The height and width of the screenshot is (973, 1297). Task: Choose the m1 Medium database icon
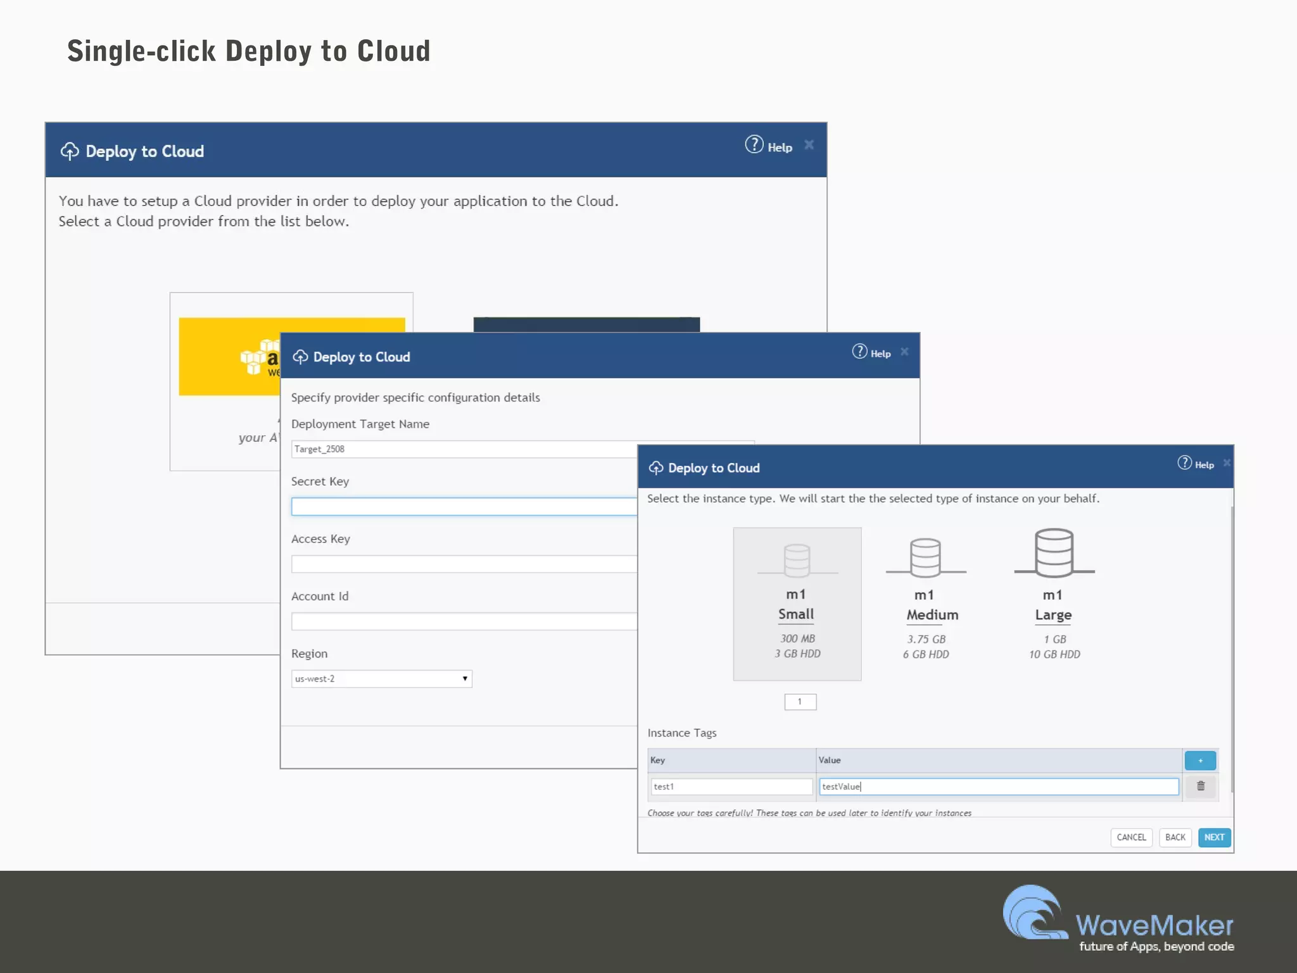point(925,558)
